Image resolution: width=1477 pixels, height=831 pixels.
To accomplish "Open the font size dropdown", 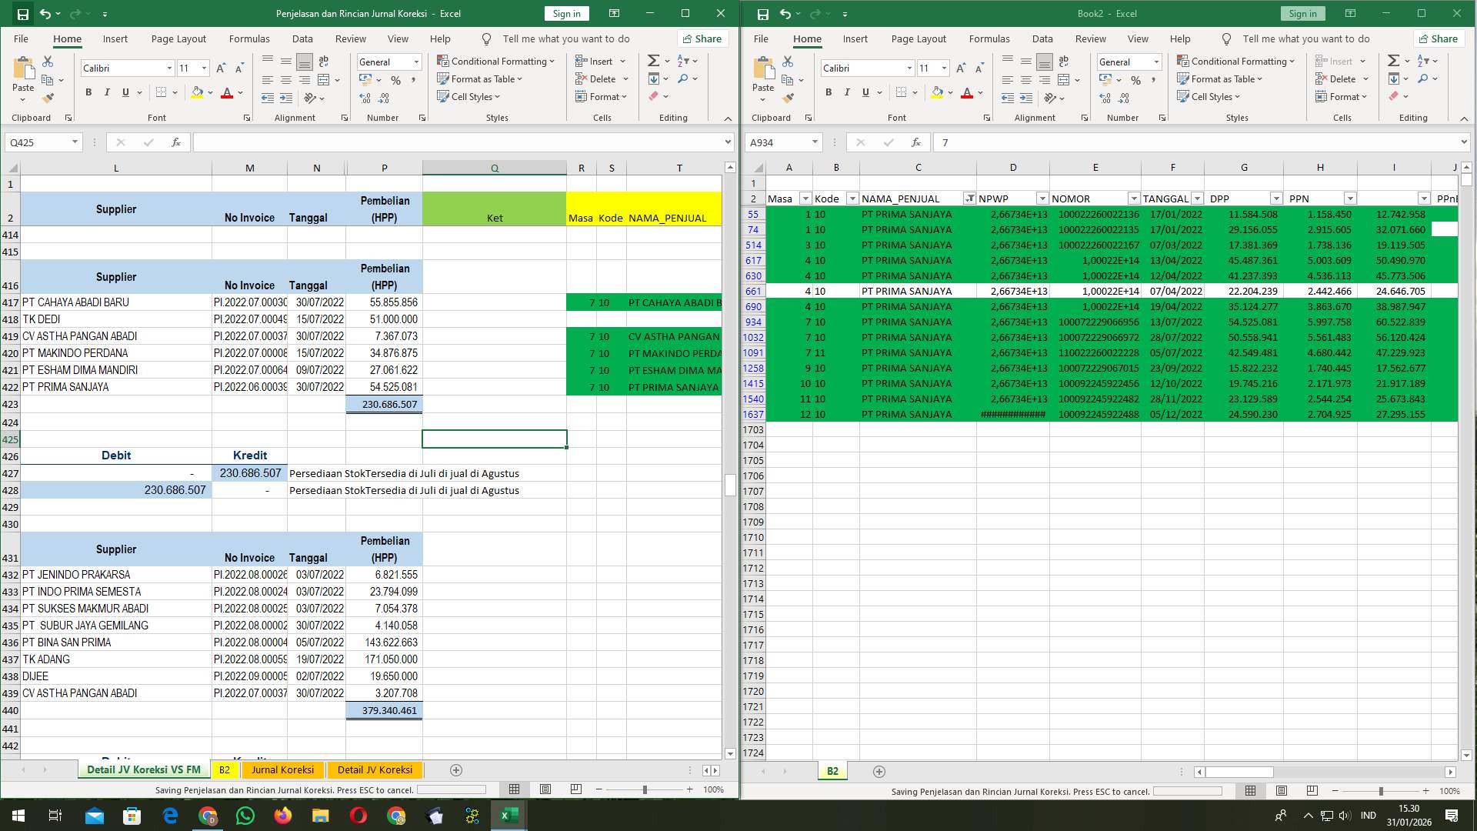I will 204,68.
